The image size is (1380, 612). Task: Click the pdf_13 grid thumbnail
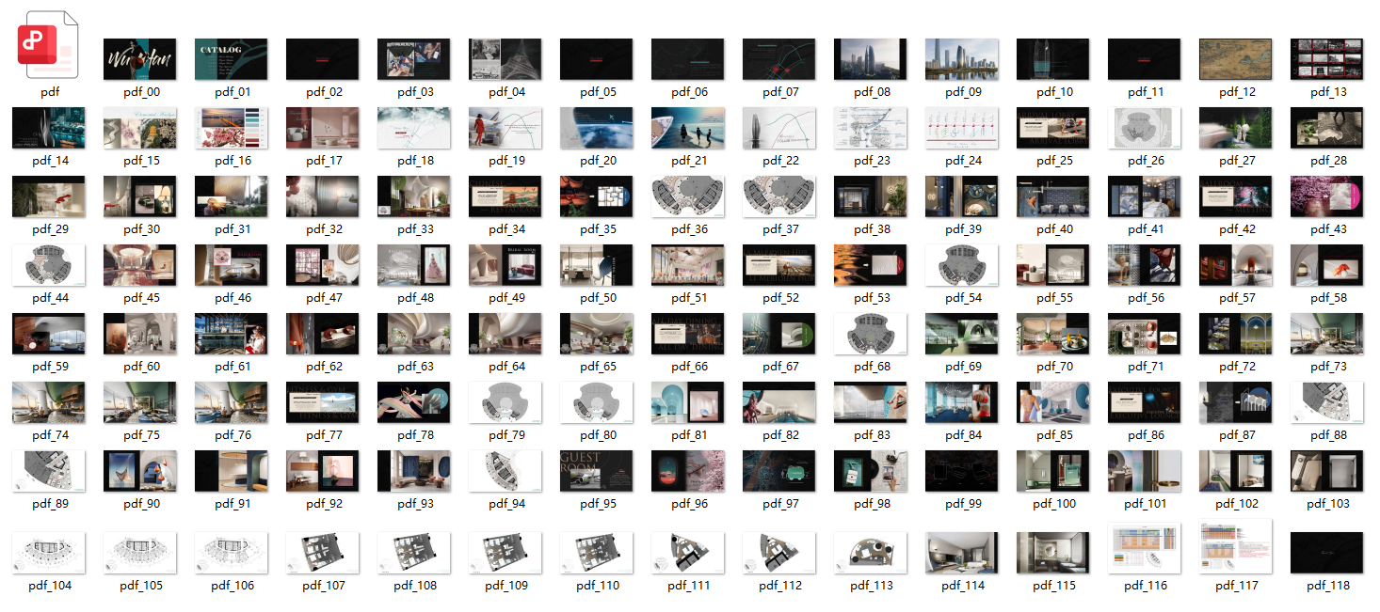(x=1327, y=59)
